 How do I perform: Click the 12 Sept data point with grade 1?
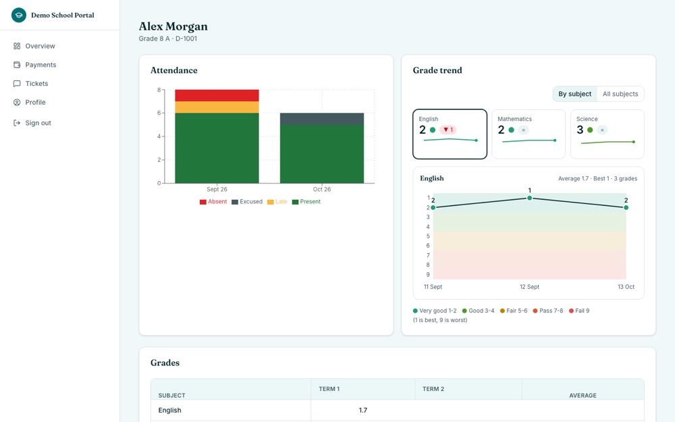click(x=529, y=198)
